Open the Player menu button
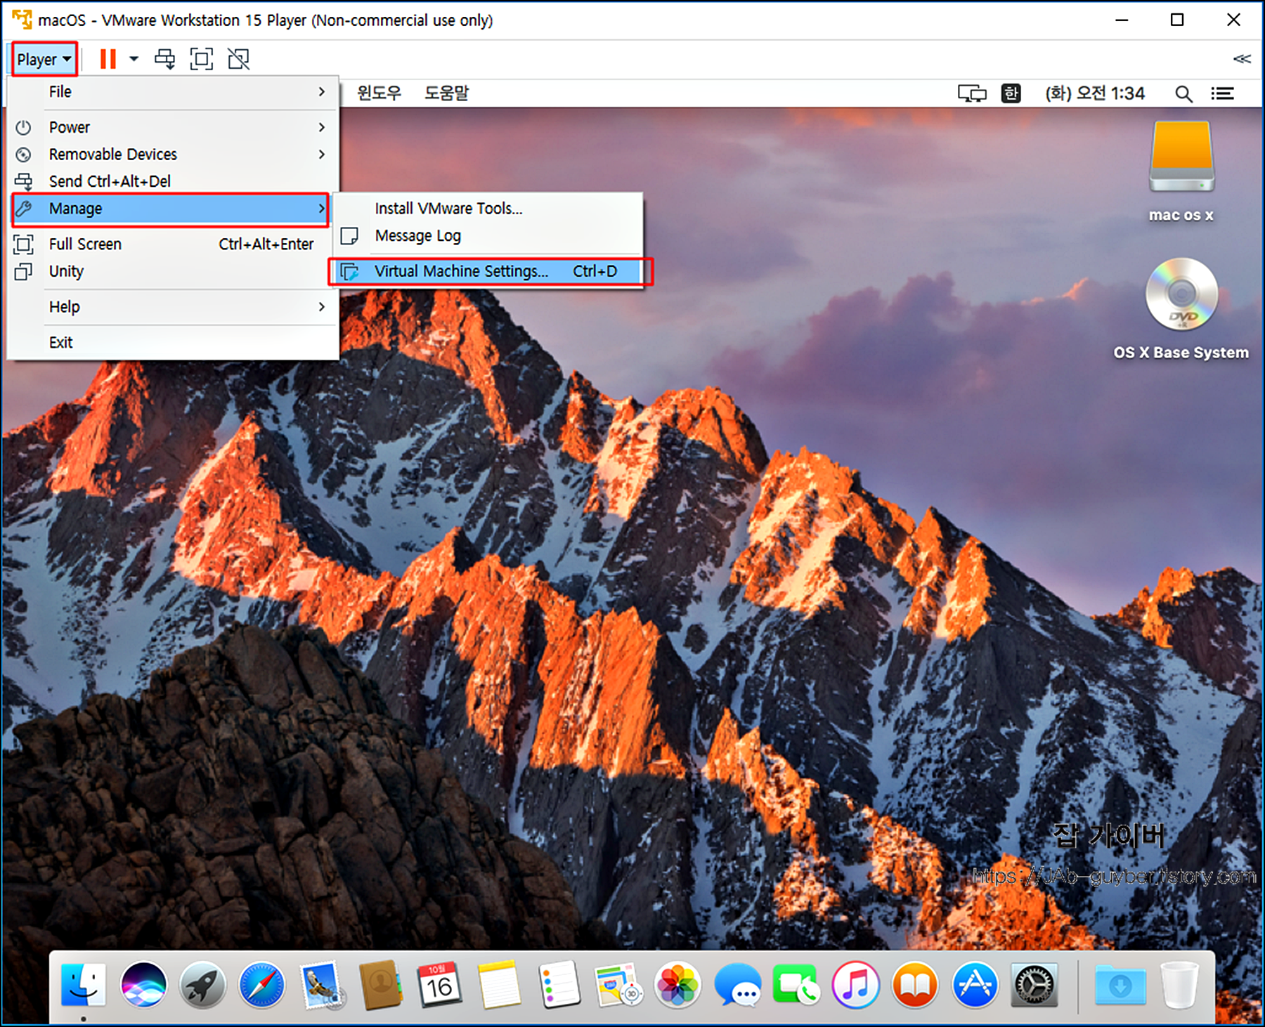1265x1027 pixels. (x=44, y=60)
